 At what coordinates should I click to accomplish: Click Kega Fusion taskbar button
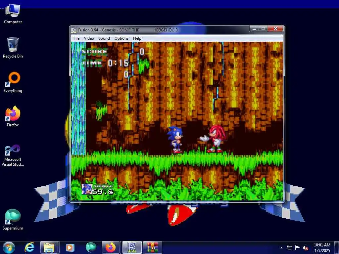click(x=132, y=247)
